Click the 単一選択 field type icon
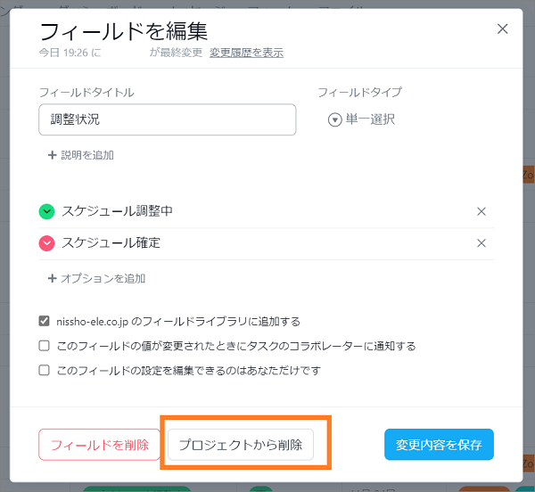This screenshot has height=492, width=535. pyautogui.click(x=334, y=119)
